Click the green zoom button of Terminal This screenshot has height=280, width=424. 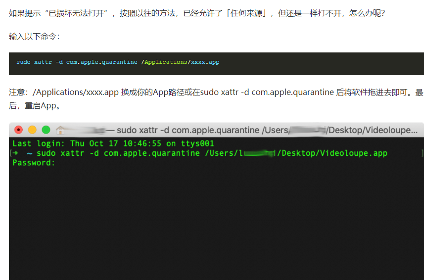click(46, 130)
